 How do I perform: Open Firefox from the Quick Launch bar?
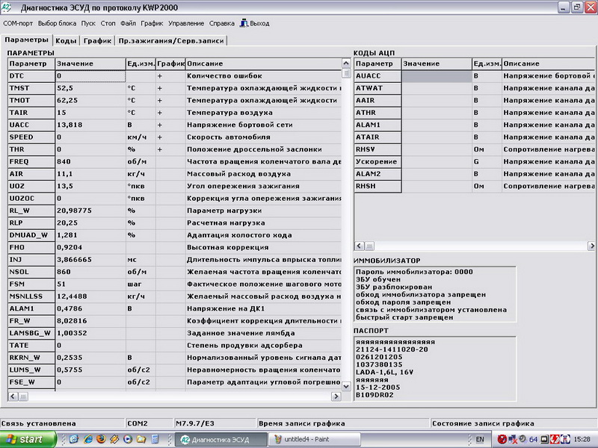(x=102, y=439)
